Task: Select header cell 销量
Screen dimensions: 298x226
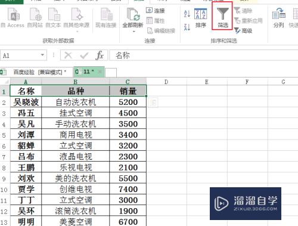Action: pos(128,91)
